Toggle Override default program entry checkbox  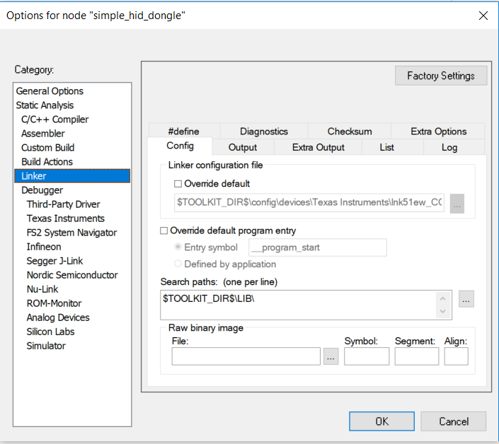pyautogui.click(x=165, y=230)
